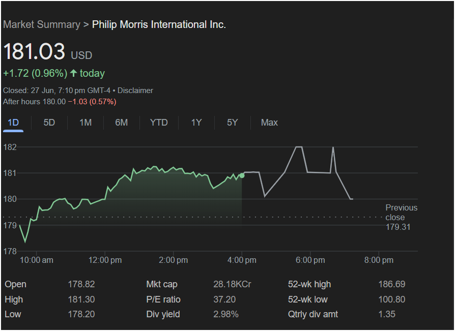The height and width of the screenshot is (331, 455).
Task: Click the 6:00 pm axis label
Action: pyautogui.click(x=310, y=260)
